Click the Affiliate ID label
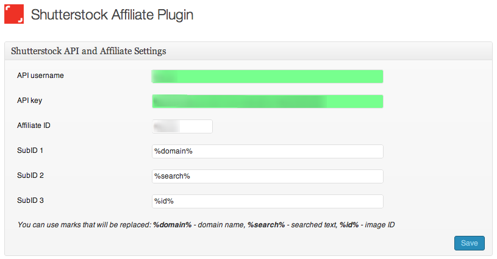497x259 pixels. pos(34,126)
